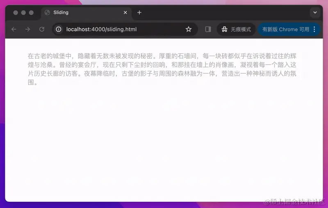The height and width of the screenshot is (208, 328).
Task: Click the text '曾经的宴会厅'
Action: click(77, 65)
